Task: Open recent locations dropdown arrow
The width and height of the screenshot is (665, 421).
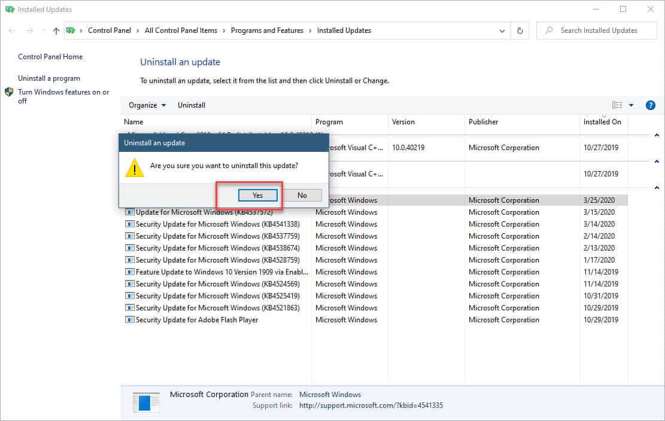Action: [43, 30]
